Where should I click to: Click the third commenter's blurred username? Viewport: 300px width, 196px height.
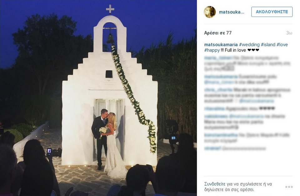click(x=218, y=90)
